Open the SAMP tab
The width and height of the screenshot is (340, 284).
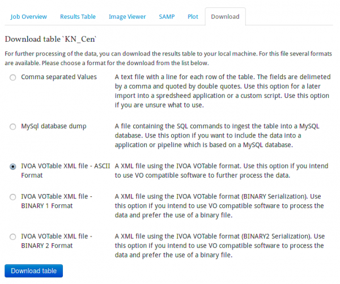click(168, 17)
